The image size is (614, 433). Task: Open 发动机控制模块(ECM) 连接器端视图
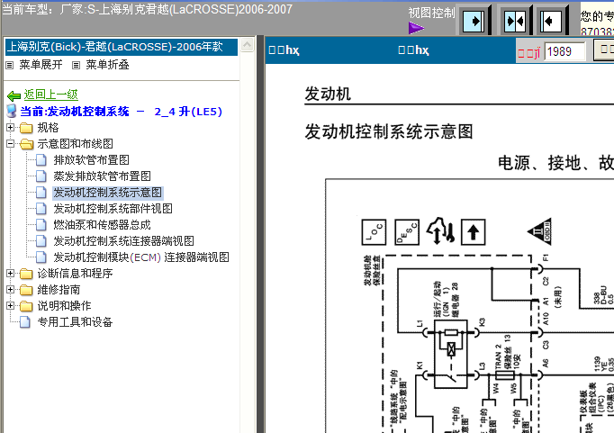click(141, 257)
